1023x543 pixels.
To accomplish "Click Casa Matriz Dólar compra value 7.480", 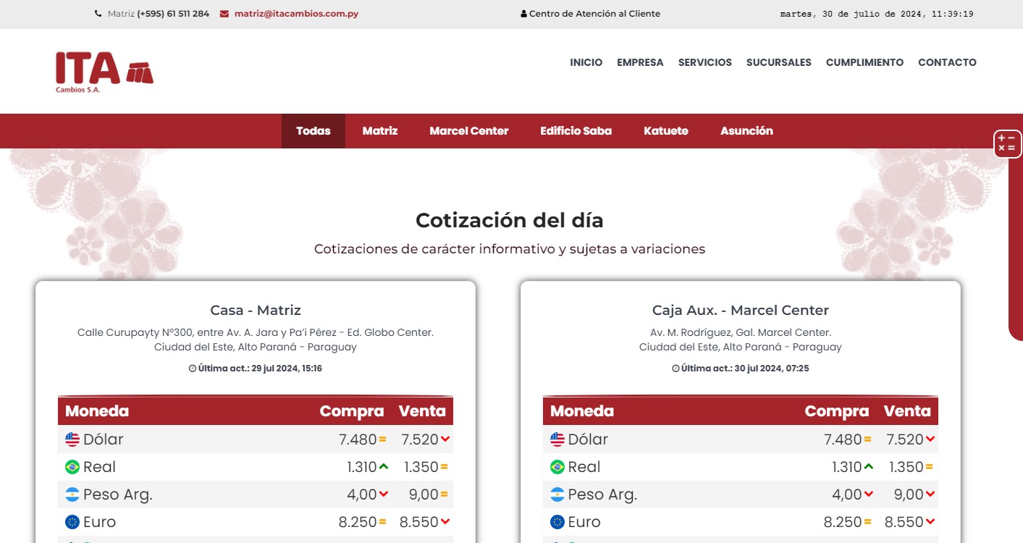I will tap(358, 439).
